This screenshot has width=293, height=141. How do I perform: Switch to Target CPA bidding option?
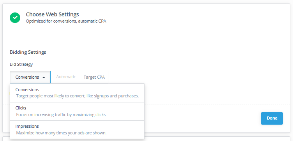(x=94, y=77)
